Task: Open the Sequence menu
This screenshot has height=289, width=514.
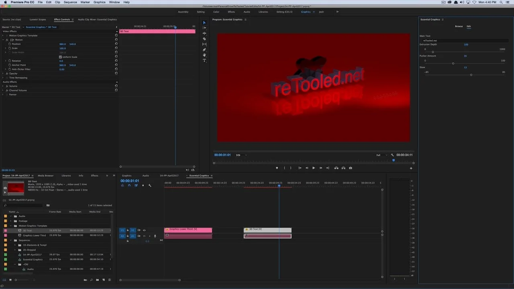Action: tap(70, 2)
